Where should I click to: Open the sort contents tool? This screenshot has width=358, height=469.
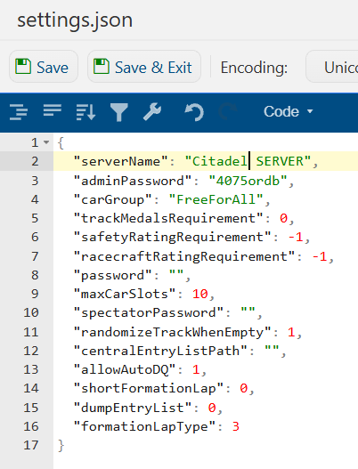point(85,112)
